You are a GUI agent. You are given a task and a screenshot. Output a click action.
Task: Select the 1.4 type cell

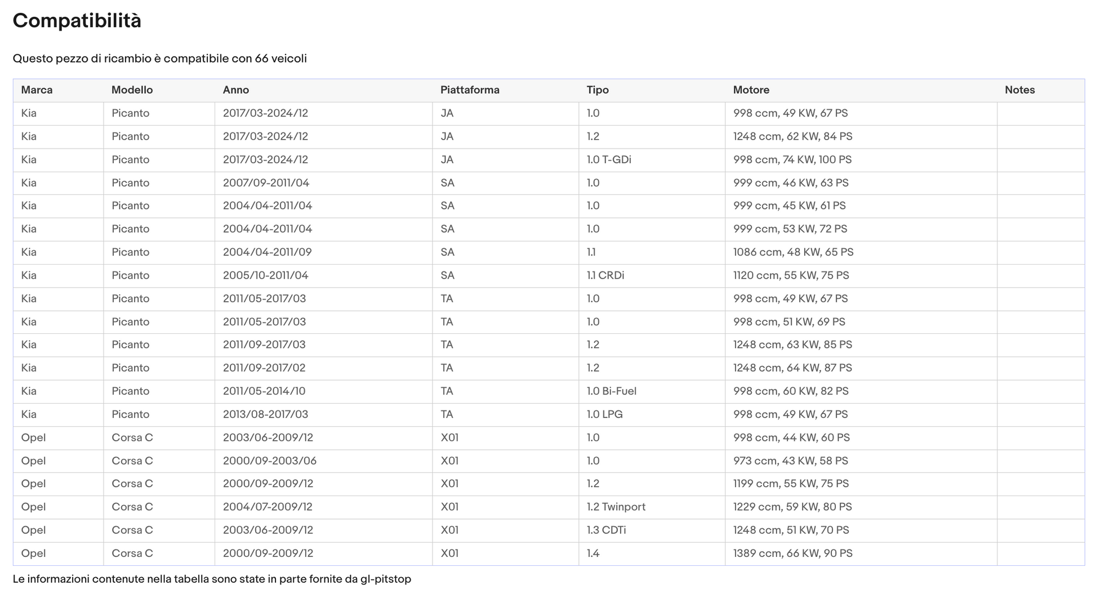pos(652,553)
